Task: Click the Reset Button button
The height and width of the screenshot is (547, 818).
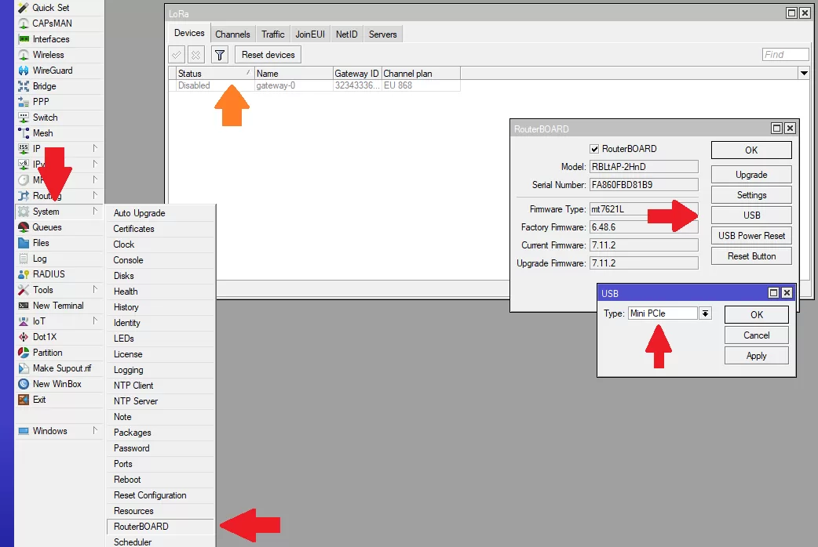Action: (751, 255)
